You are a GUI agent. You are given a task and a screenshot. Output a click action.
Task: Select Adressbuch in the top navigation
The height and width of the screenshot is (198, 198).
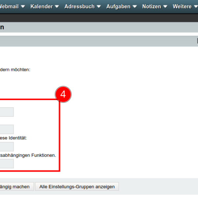click(79, 7)
